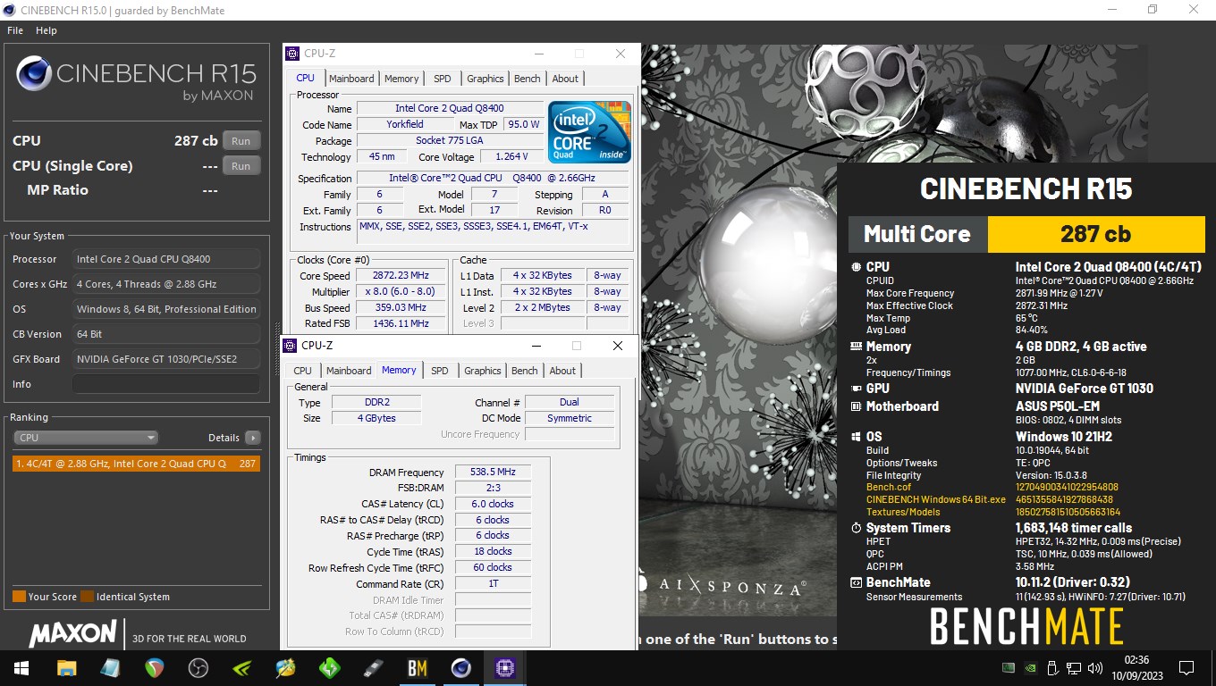This screenshot has width=1216, height=686.
Task: Open Graphics tab in upper CPU-Z window
Action: click(486, 79)
